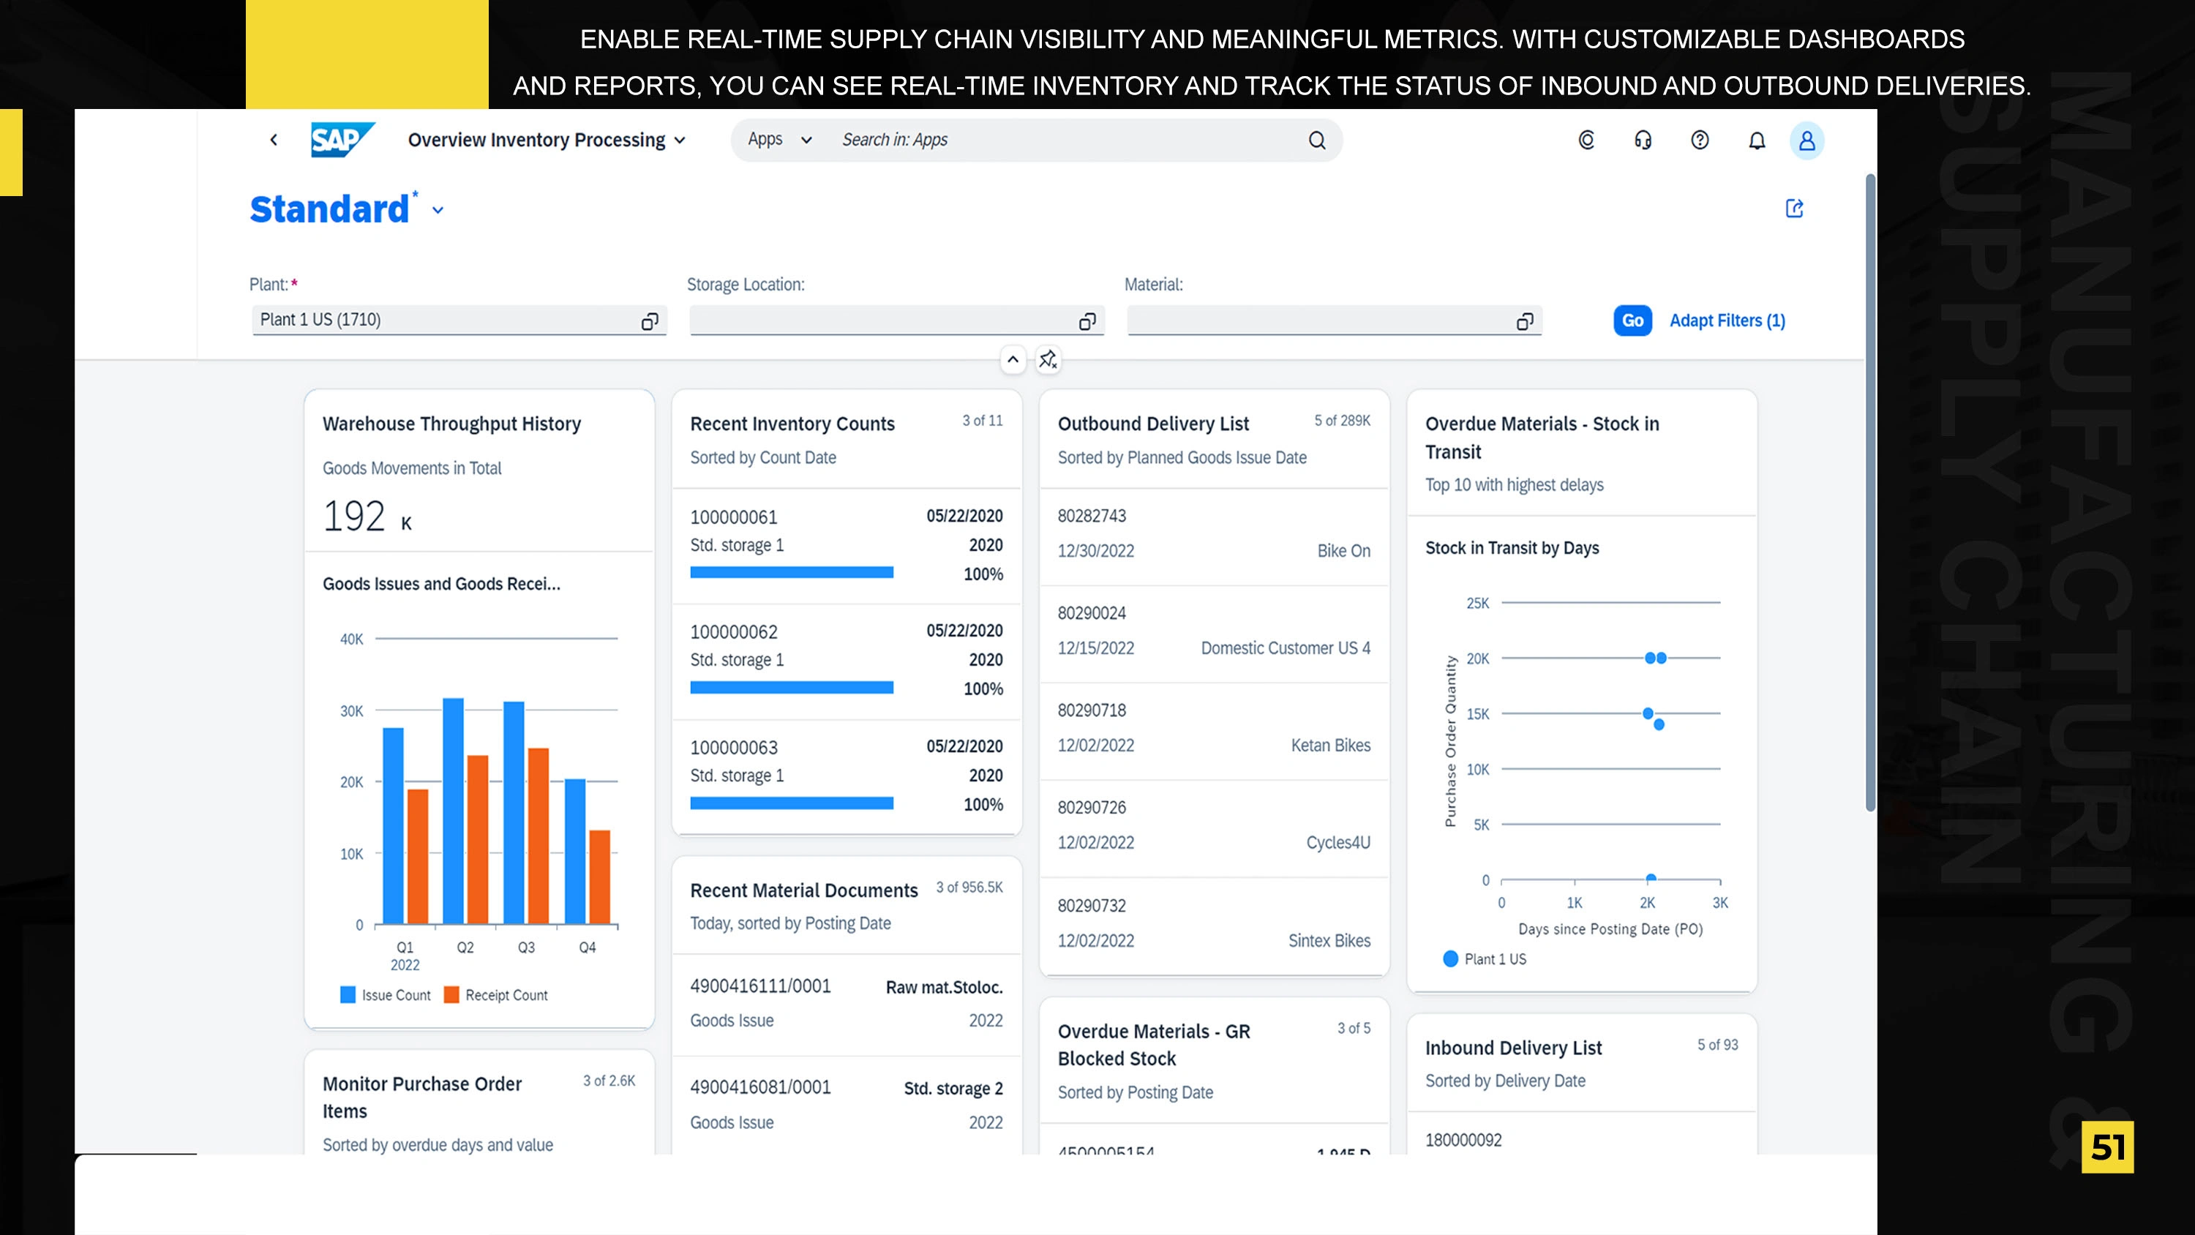The image size is (2195, 1235).
Task: Expand the Overview Inventory Processing dropdown
Action: 680,140
